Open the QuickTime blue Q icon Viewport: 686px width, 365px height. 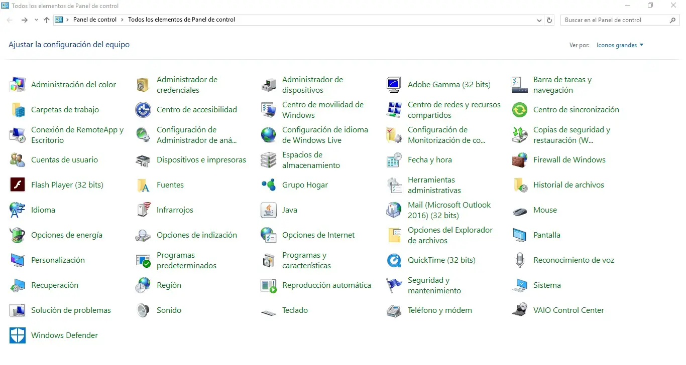pyautogui.click(x=394, y=260)
